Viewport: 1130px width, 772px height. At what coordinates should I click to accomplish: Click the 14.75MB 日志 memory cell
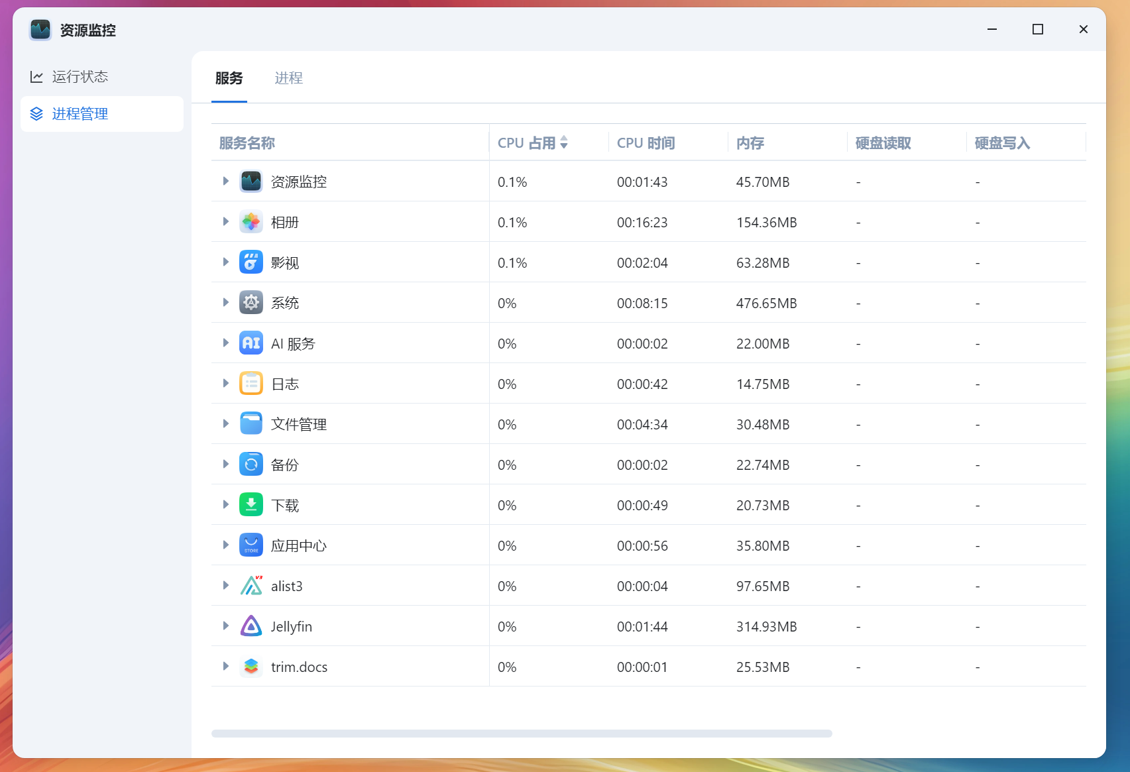point(763,384)
